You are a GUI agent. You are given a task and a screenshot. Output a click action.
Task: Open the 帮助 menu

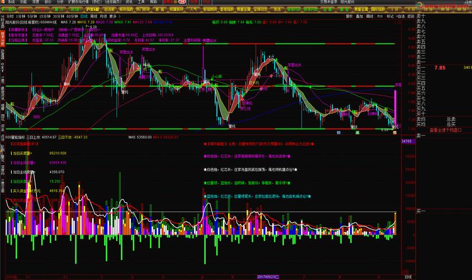[154, 2]
